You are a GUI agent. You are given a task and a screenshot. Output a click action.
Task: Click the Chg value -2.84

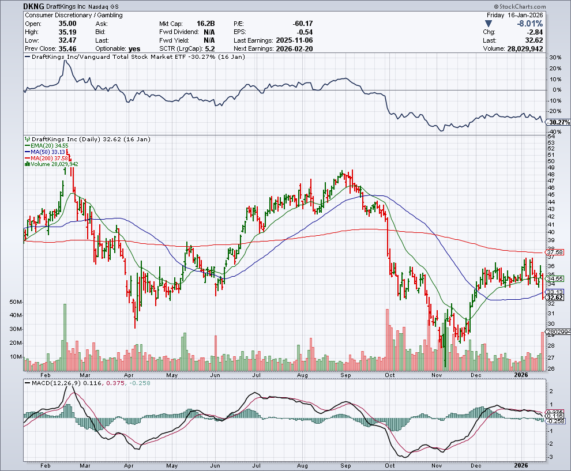pyautogui.click(x=535, y=32)
